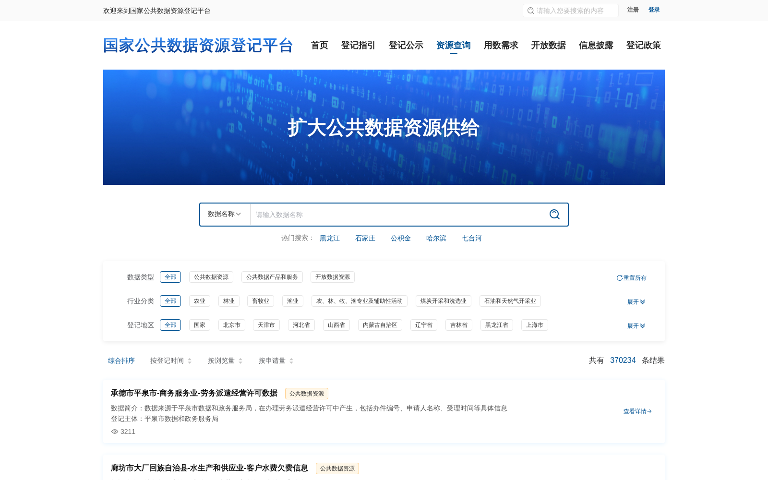Image resolution: width=768 pixels, height=480 pixels.
Task: Select the 公共数据资源 data type filter
Action: pos(211,277)
